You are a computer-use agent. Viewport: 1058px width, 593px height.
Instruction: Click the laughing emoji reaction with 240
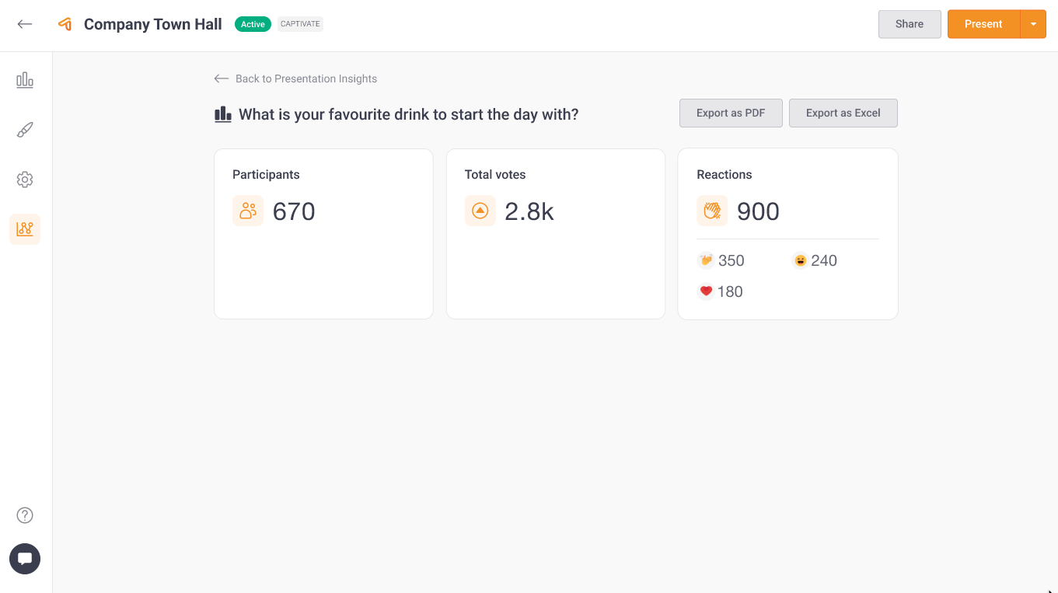tap(800, 260)
